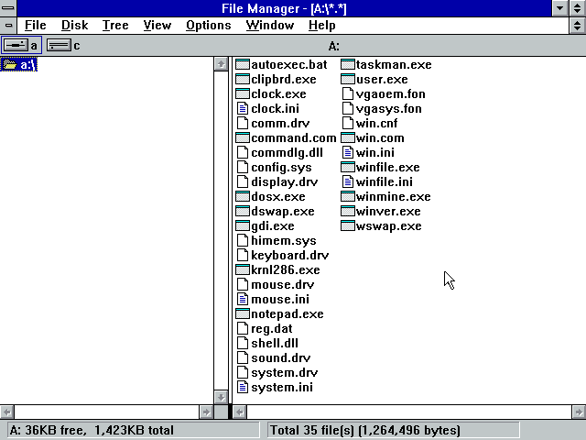Click the '36KB free' status text
The image size is (586, 440).
click(55, 430)
